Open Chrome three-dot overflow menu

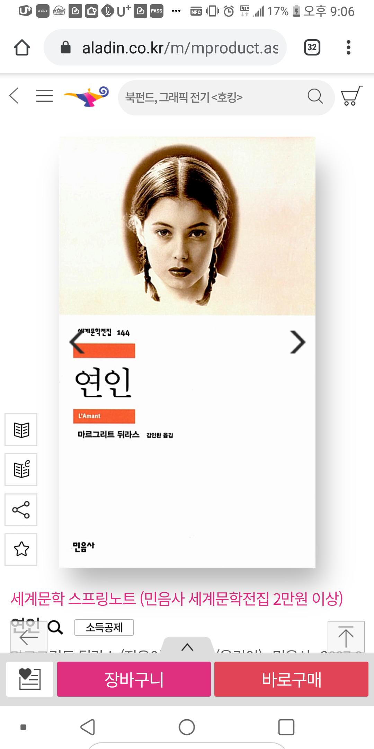[348, 48]
